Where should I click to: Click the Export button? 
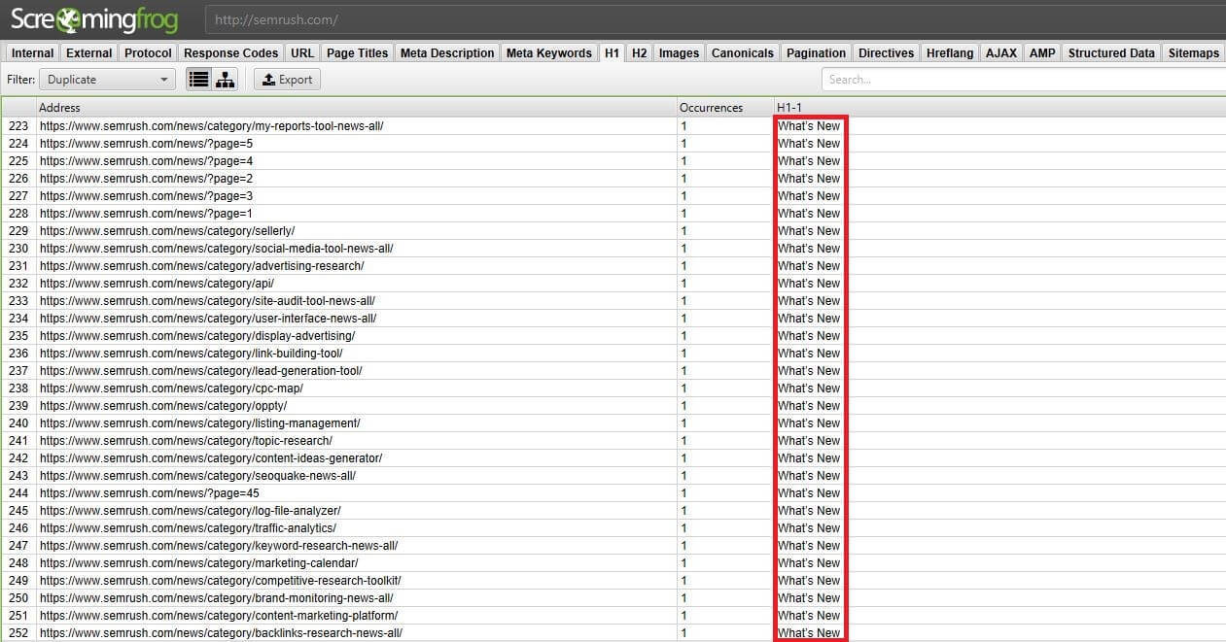click(287, 80)
